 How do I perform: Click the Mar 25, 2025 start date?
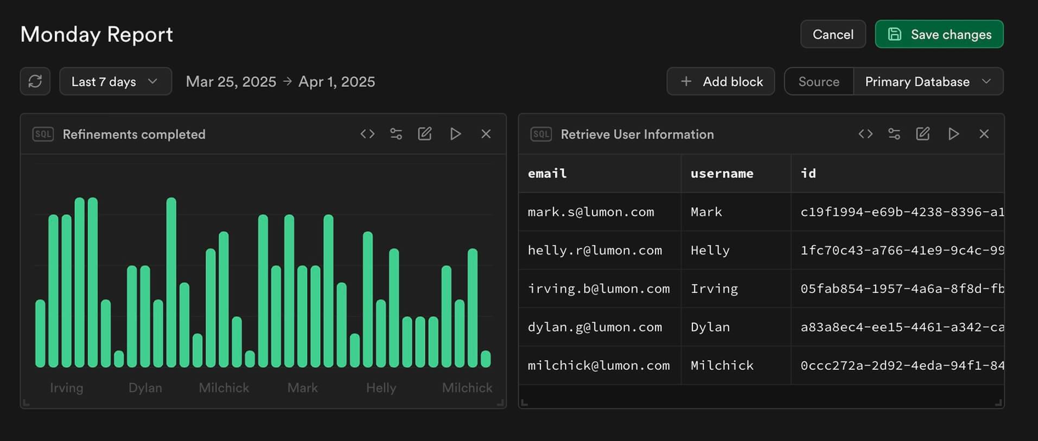[231, 81]
